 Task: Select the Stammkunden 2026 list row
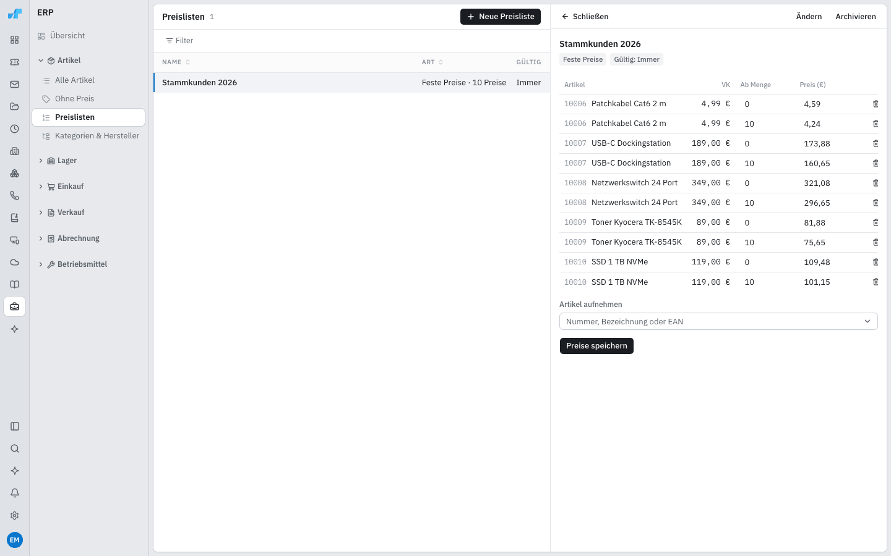tap(352, 83)
